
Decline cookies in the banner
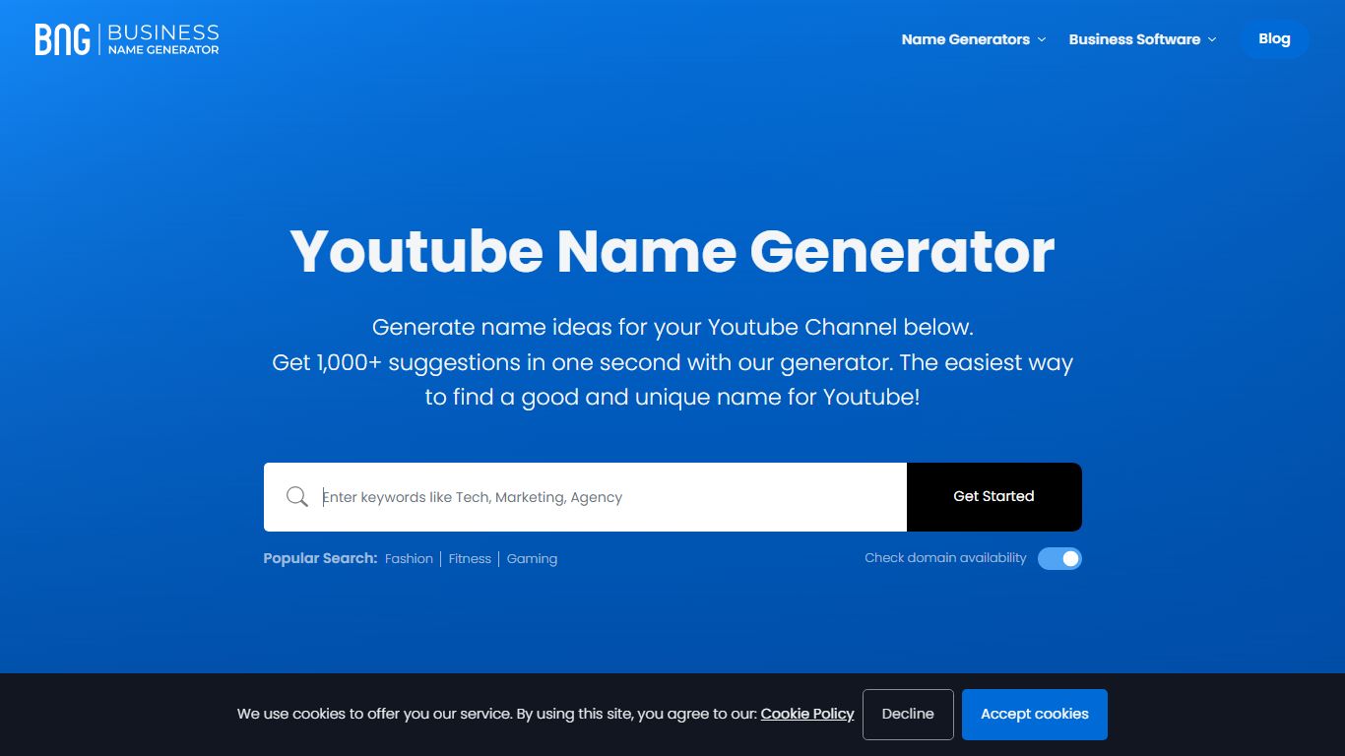pos(908,715)
